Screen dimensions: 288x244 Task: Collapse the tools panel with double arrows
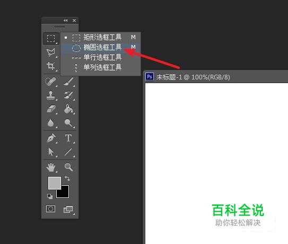click(66, 20)
